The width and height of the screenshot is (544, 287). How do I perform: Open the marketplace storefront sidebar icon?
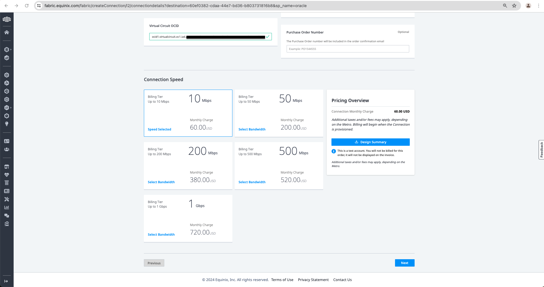pos(7,166)
